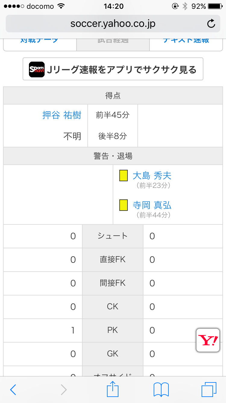Open the Safari bookmarks icon
226x403 pixels.
coord(161,390)
